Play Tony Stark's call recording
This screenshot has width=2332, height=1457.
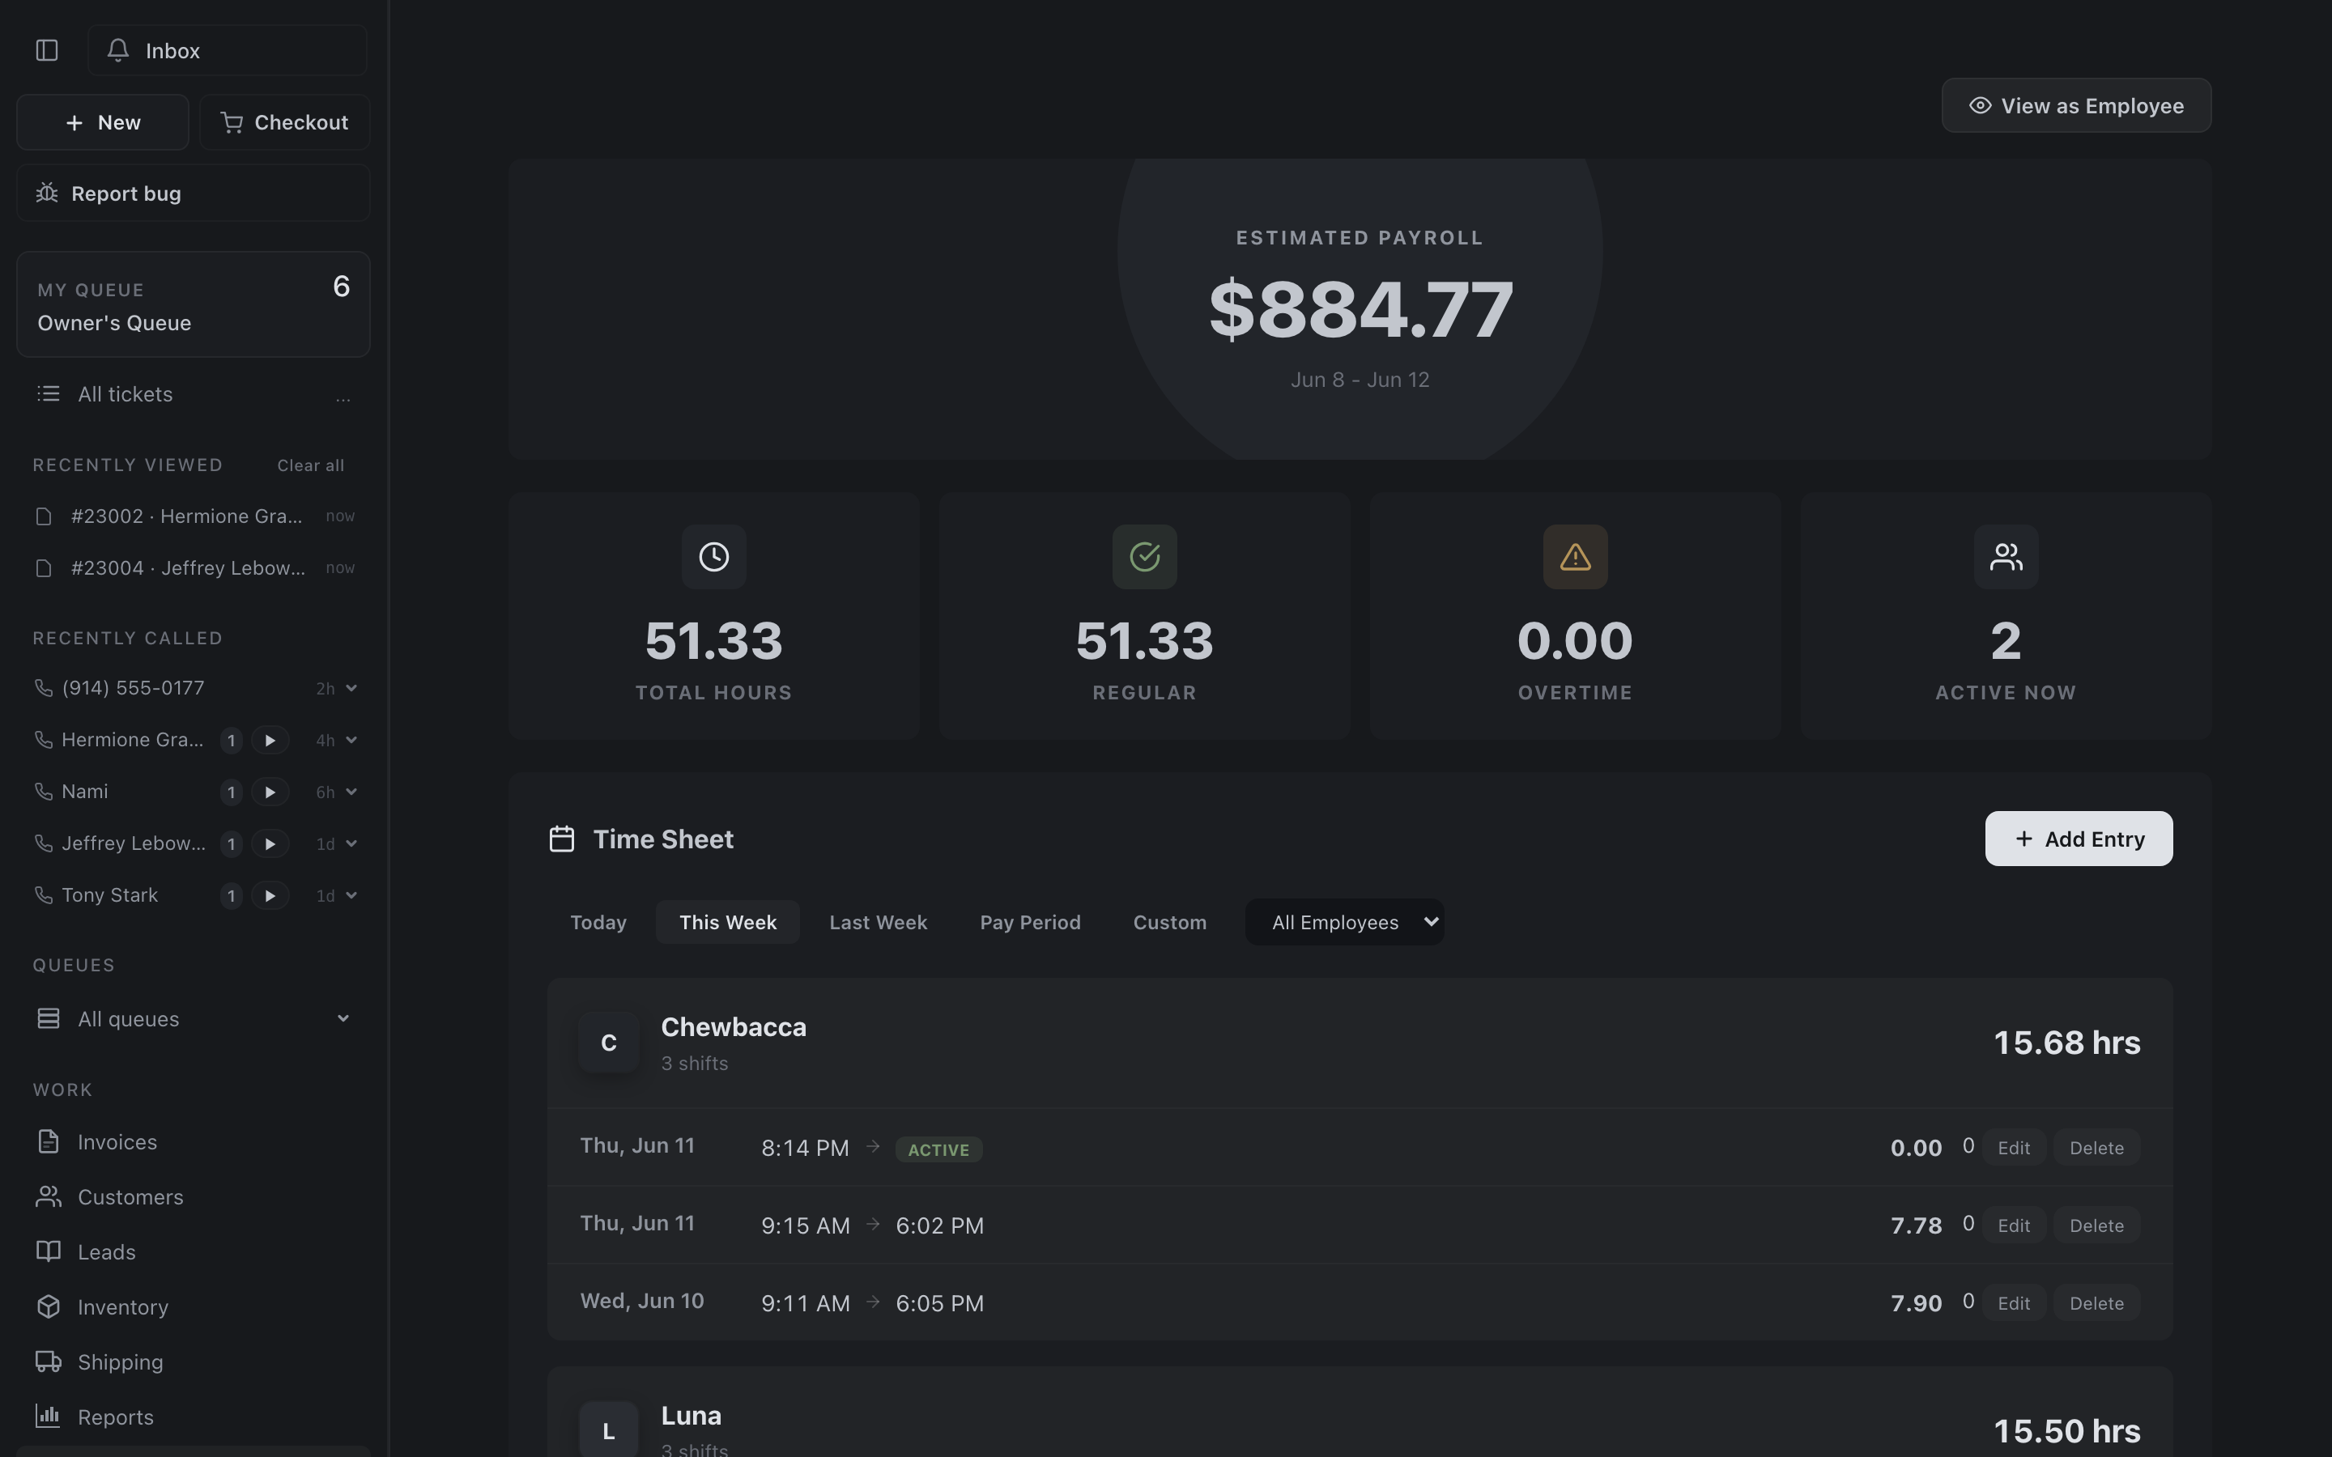pyautogui.click(x=270, y=896)
